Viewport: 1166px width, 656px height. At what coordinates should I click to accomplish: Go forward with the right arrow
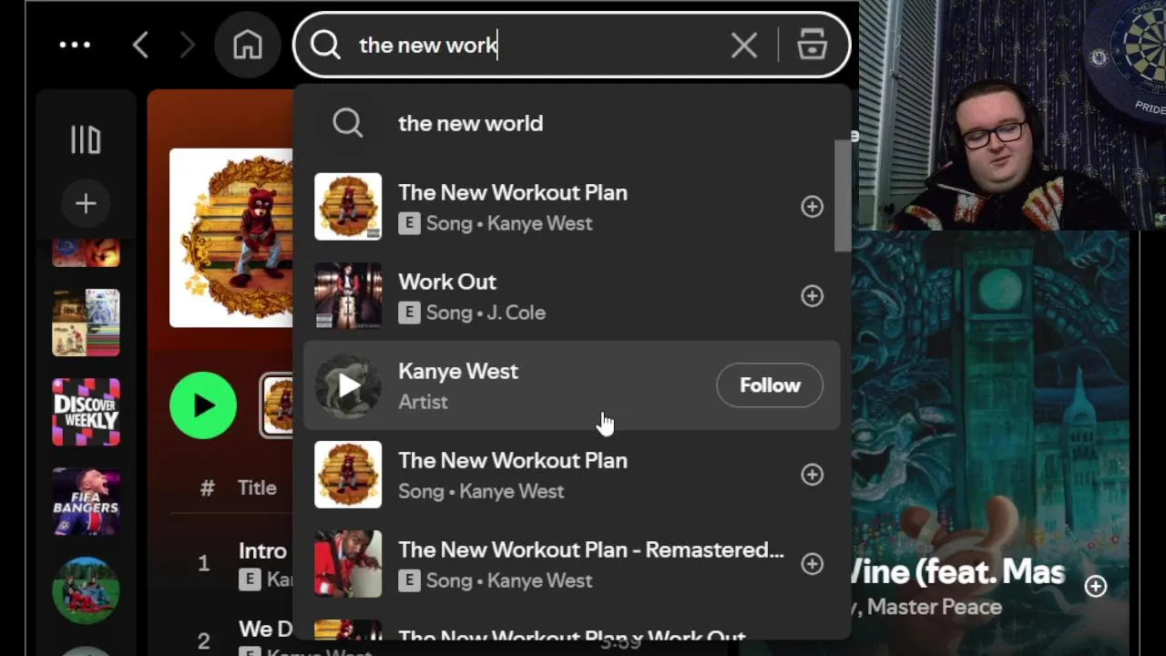188,45
